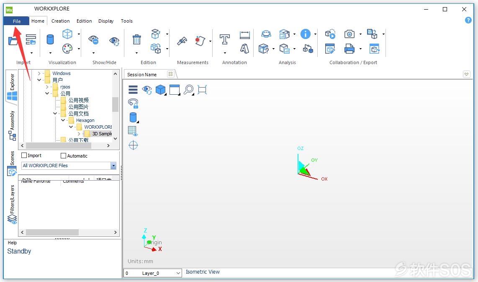The image size is (478, 282).
Task: Close the Session Name tab
Action: pyautogui.click(x=170, y=74)
